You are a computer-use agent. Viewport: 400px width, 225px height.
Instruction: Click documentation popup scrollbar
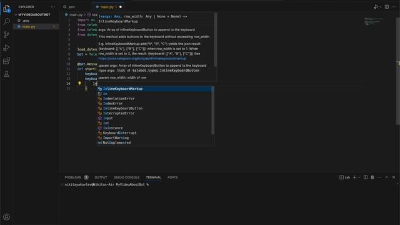(x=216, y=39)
